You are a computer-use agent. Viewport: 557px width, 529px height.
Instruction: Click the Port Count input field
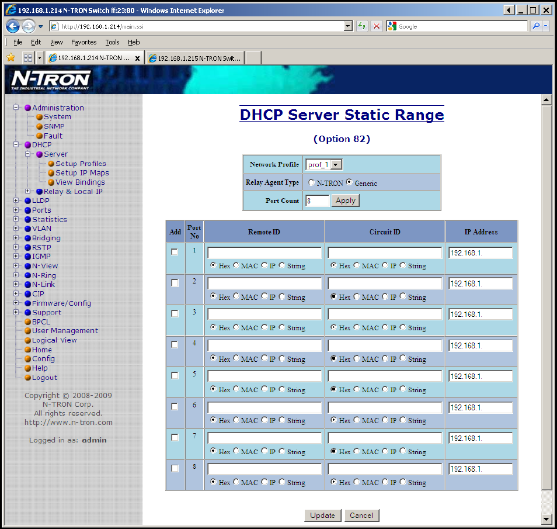pyautogui.click(x=317, y=200)
